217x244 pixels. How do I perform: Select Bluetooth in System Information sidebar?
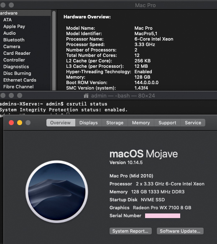point(14,40)
